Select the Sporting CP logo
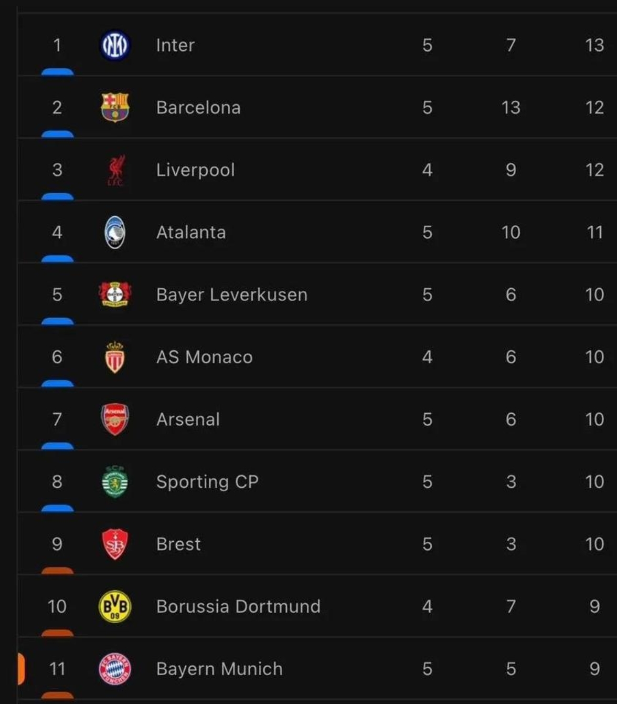This screenshot has height=704, width=617. point(115,481)
